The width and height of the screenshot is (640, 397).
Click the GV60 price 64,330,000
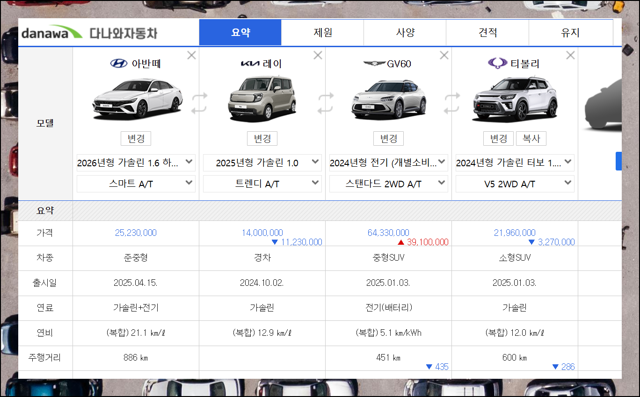[389, 233]
